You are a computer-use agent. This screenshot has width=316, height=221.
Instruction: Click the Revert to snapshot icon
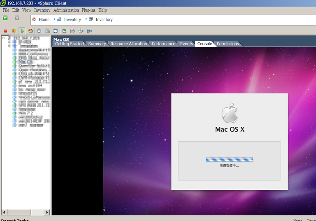47,31
